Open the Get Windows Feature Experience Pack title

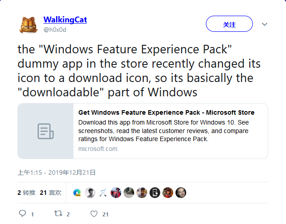(166, 112)
